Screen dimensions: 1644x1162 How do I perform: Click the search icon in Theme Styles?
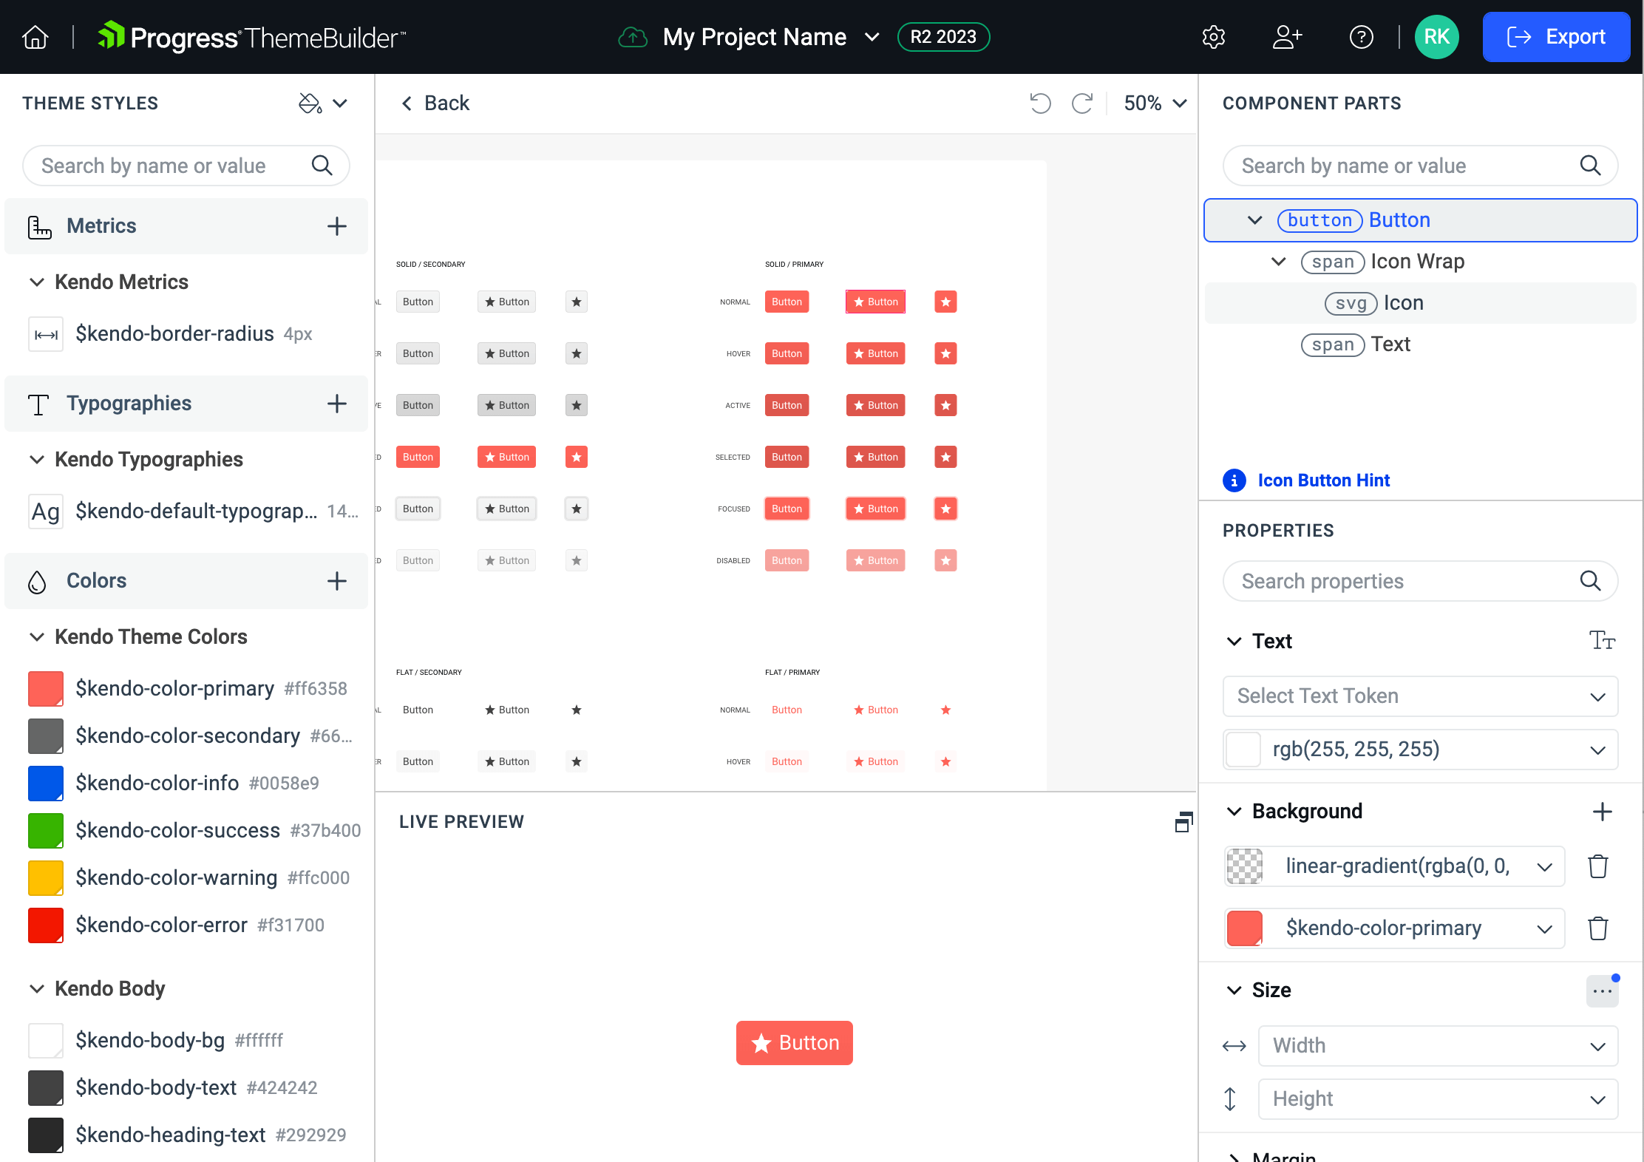click(x=323, y=165)
